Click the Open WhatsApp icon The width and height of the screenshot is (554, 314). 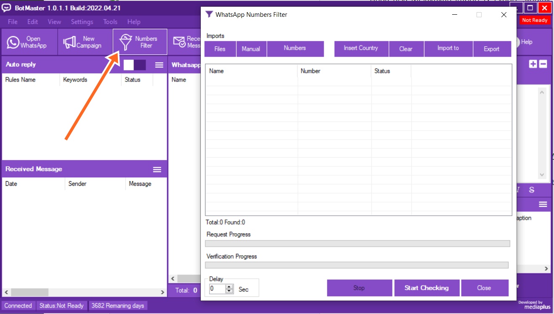[x=13, y=42]
